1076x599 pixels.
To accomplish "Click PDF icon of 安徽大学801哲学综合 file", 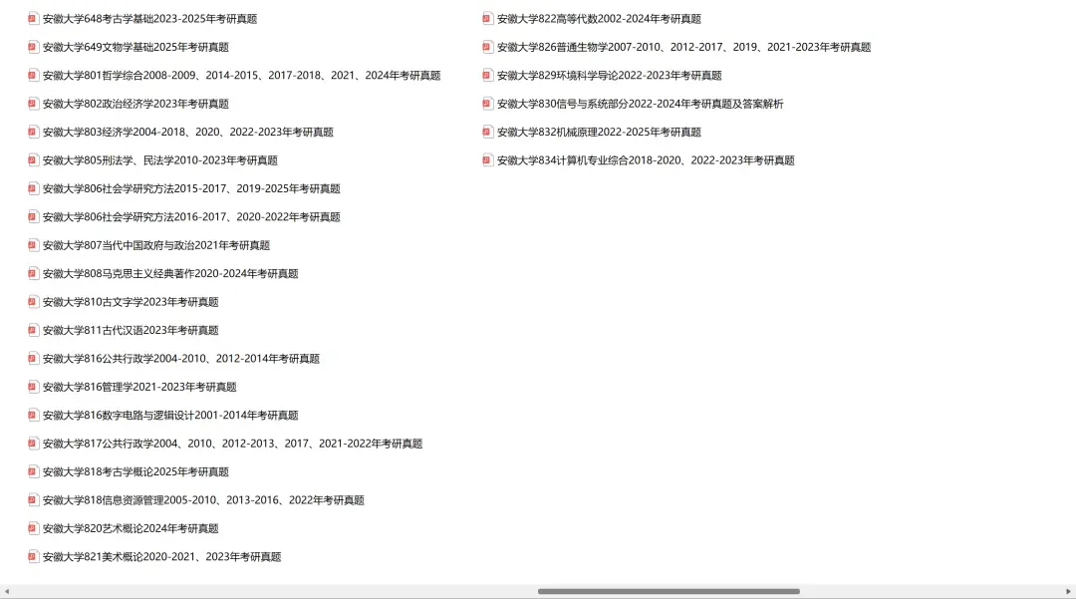I will [33, 76].
